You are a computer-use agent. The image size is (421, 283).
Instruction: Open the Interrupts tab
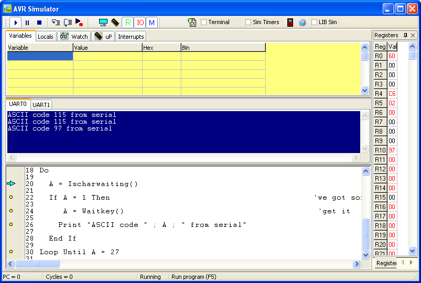131,37
